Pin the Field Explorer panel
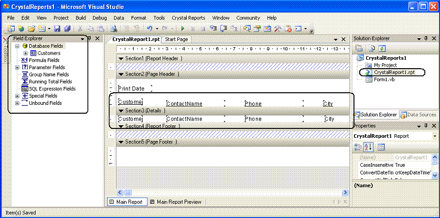Screen dimensions: 440x218 point(90,38)
